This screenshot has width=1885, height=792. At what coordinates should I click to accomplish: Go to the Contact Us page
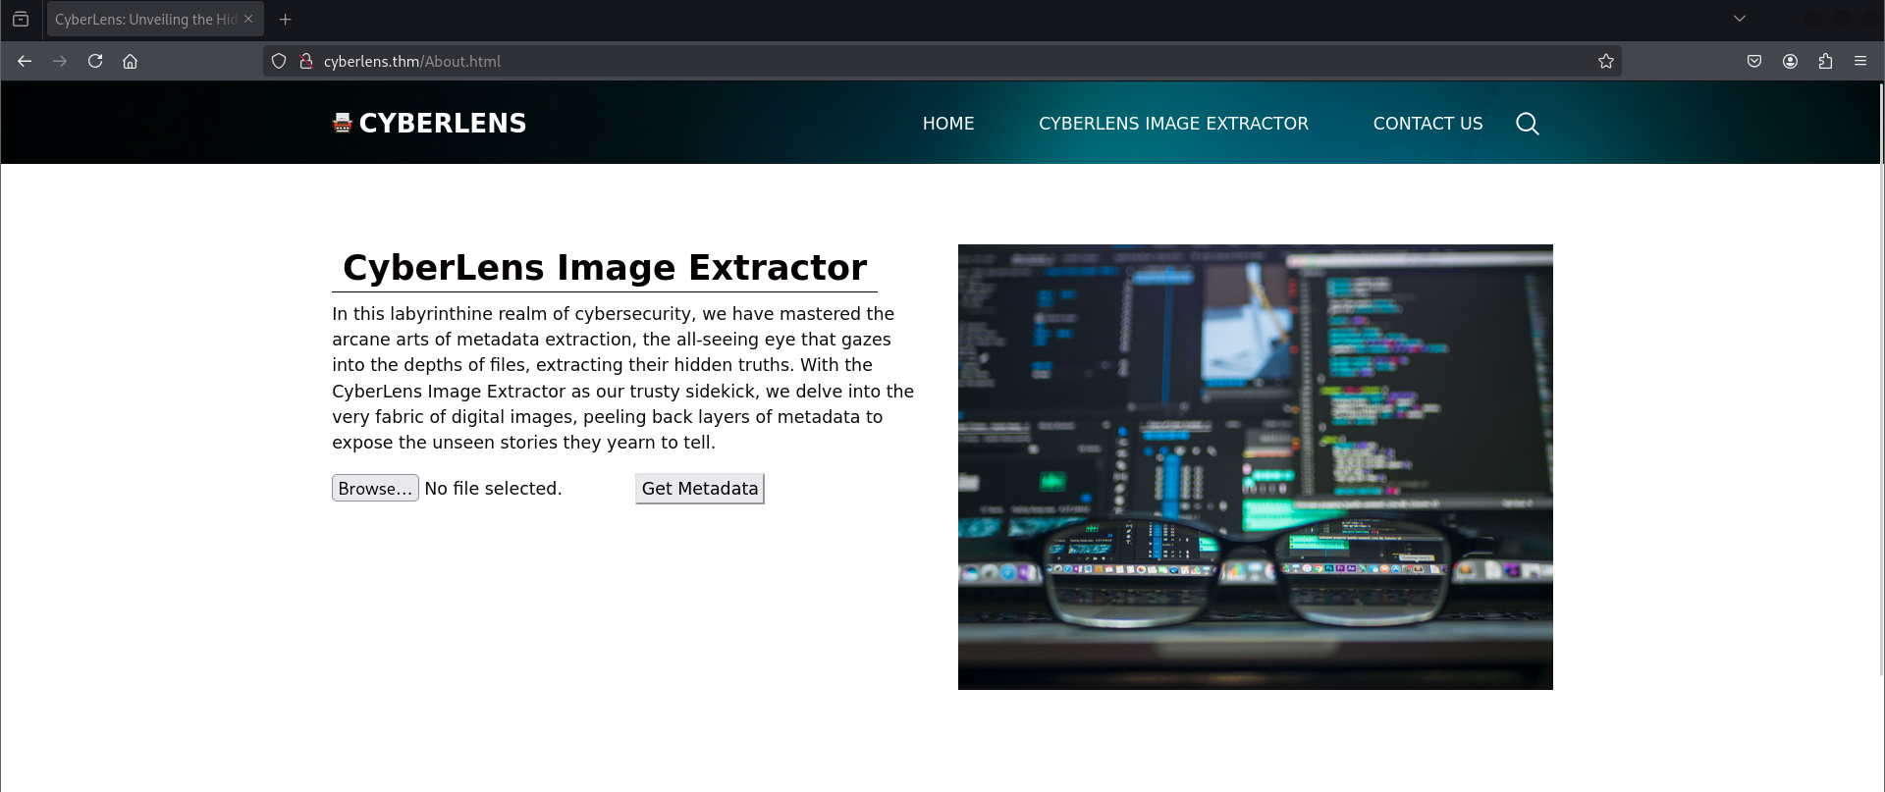pos(1427,124)
